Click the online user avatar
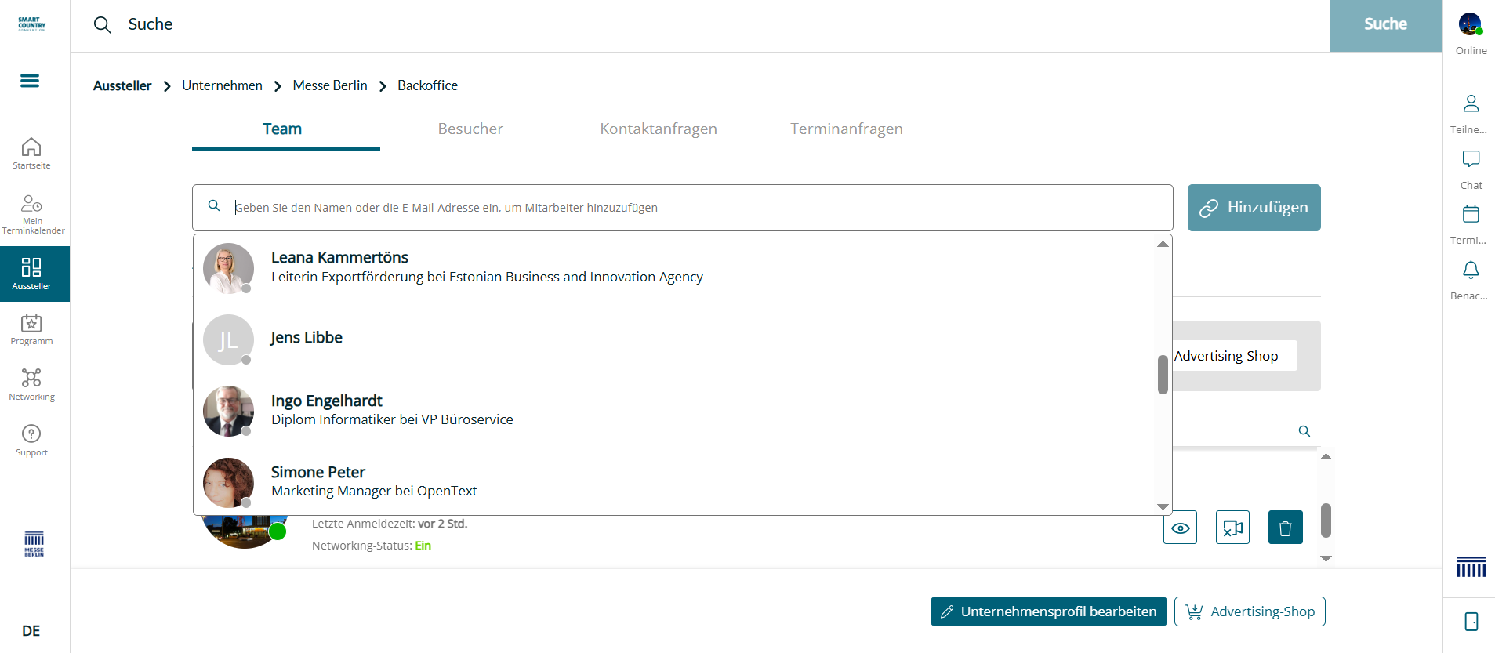1495x653 pixels. point(1470,24)
